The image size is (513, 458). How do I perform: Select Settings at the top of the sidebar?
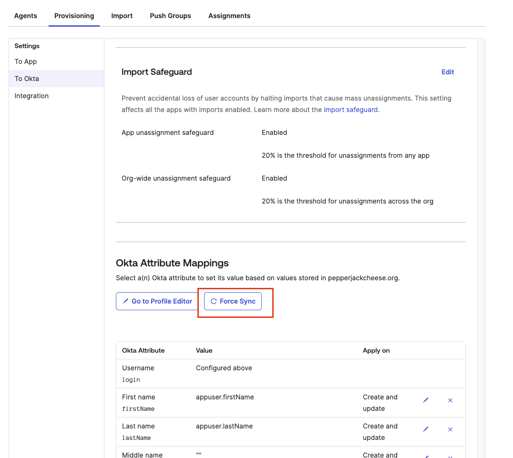[27, 46]
